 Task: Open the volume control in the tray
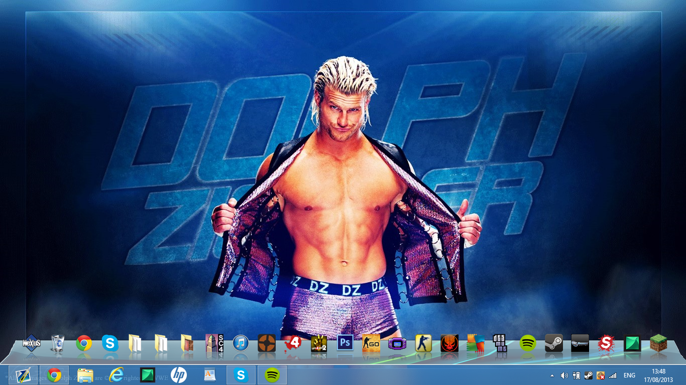point(564,375)
